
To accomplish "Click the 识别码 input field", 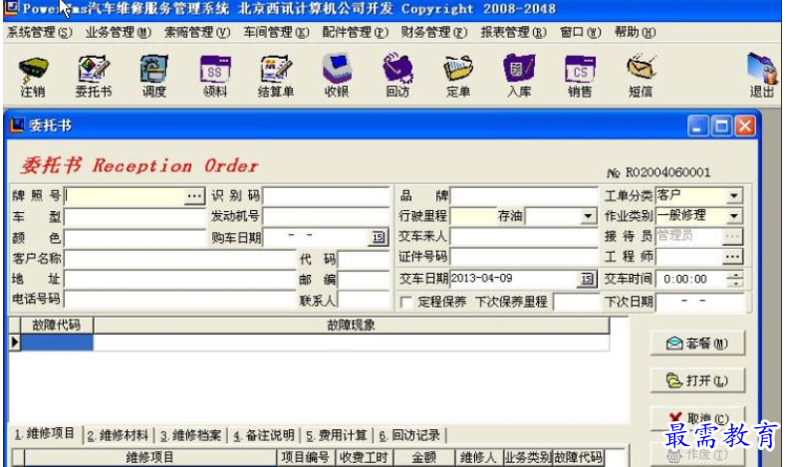I will (326, 195).
